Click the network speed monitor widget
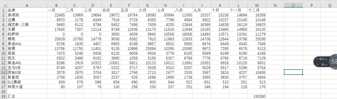This screenshot has width=337, height=99. (x=321, y=62)
